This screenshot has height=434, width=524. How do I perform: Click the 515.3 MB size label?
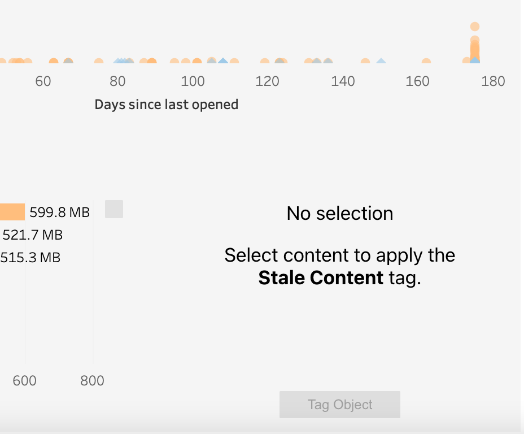30,258
